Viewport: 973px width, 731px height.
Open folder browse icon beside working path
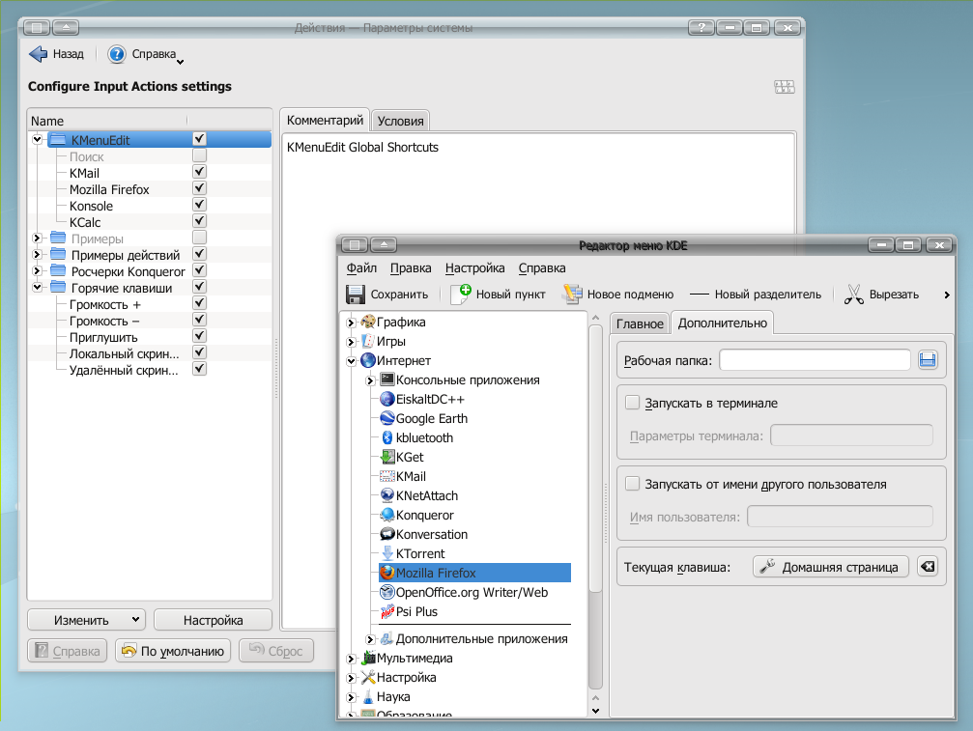928,360
